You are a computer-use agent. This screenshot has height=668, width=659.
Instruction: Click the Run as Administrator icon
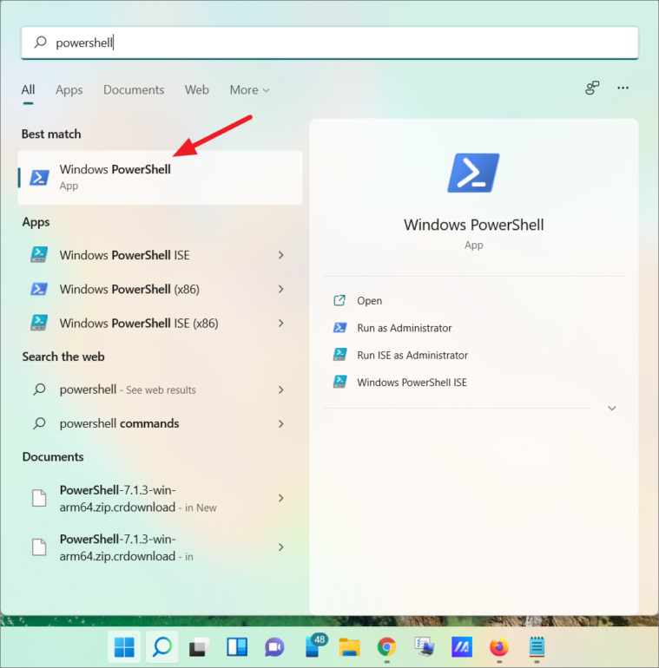click(339, 328)
